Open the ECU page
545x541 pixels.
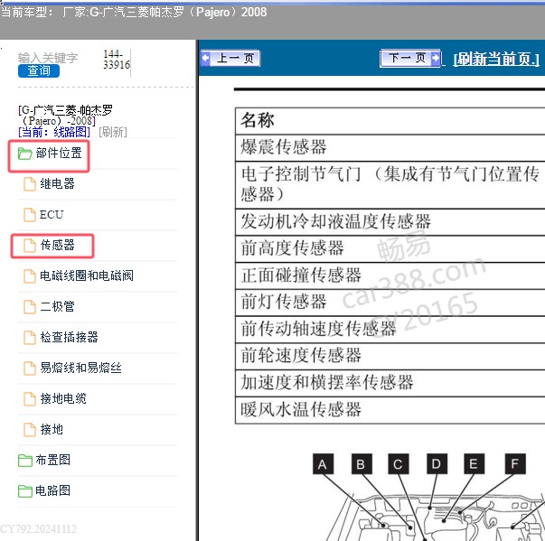[52, 215]
